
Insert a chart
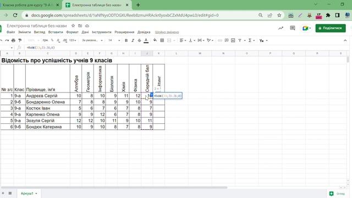(233, 40)
